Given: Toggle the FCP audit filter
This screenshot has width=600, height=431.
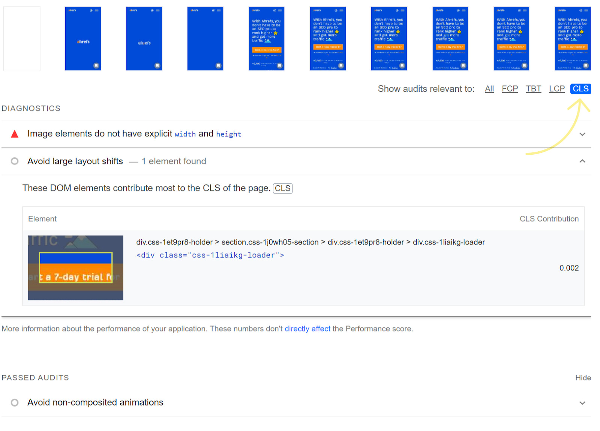Looking at the screenshot, I should coord(510,89).
